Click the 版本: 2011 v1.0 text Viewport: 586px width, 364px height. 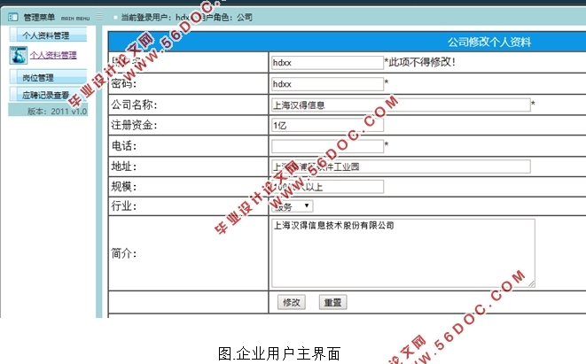coord(57,112)
